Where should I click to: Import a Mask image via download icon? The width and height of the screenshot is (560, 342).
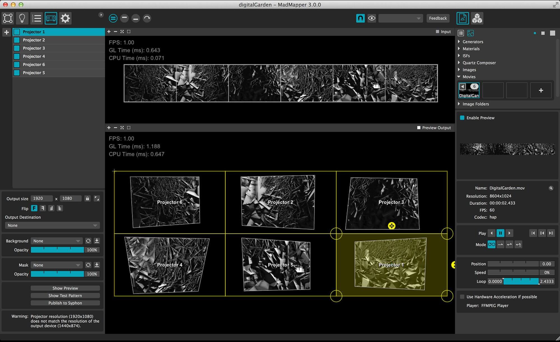click(97, 265)
